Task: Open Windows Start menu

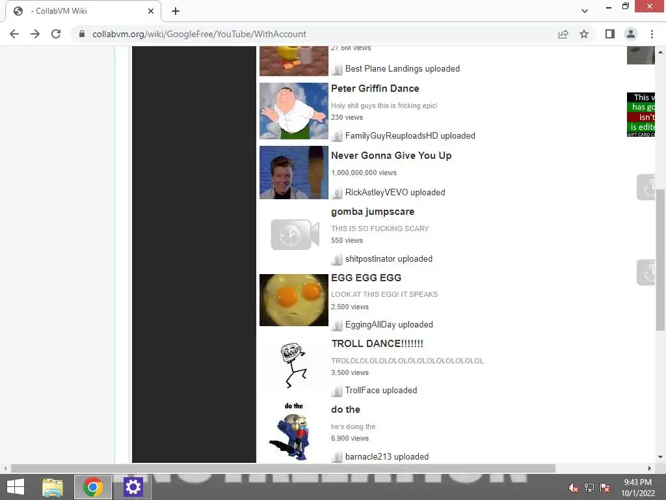Action: pyautogui.click(x=16, y=487)
